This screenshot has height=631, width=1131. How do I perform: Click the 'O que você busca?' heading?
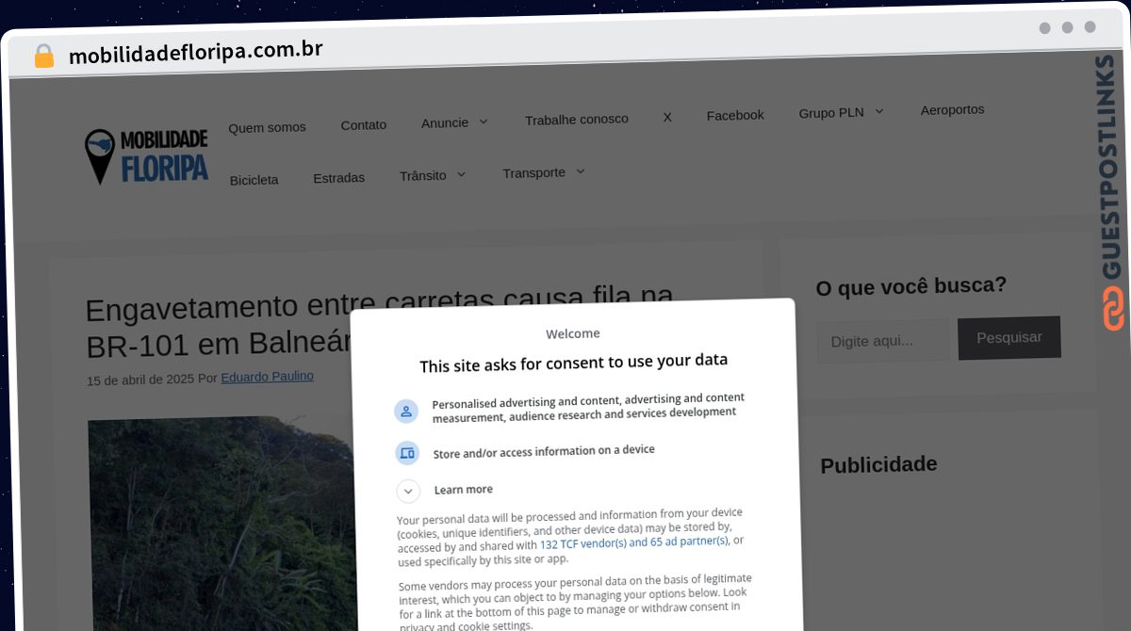[911, 286]
